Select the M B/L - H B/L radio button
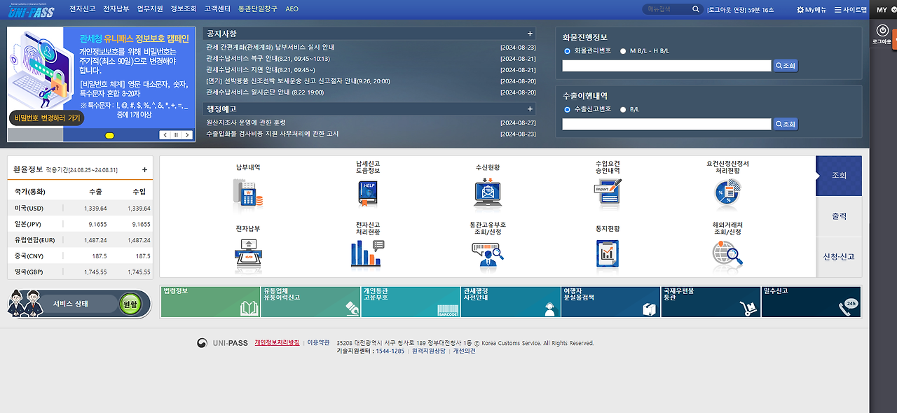Viewport: 897px width, 413px height. [623, 51]
